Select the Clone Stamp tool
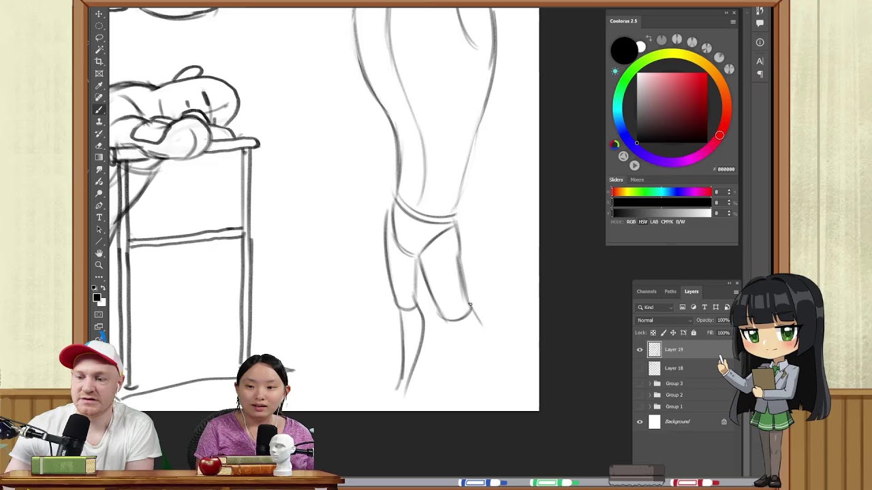This screenshot has height=490, width=872. (99, 121)
